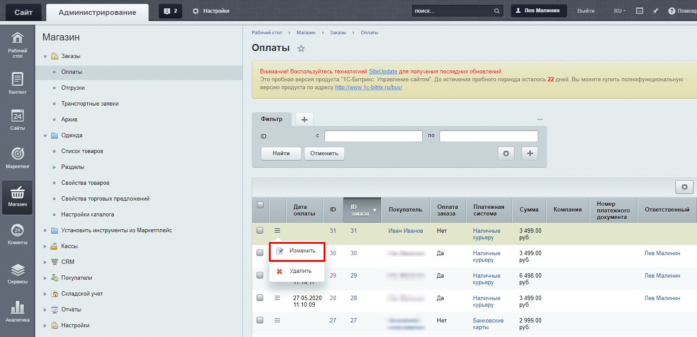Sort by ID заказа column header
Image resolution: width=697 pixels, height=337 pixels.
(362, 210)
